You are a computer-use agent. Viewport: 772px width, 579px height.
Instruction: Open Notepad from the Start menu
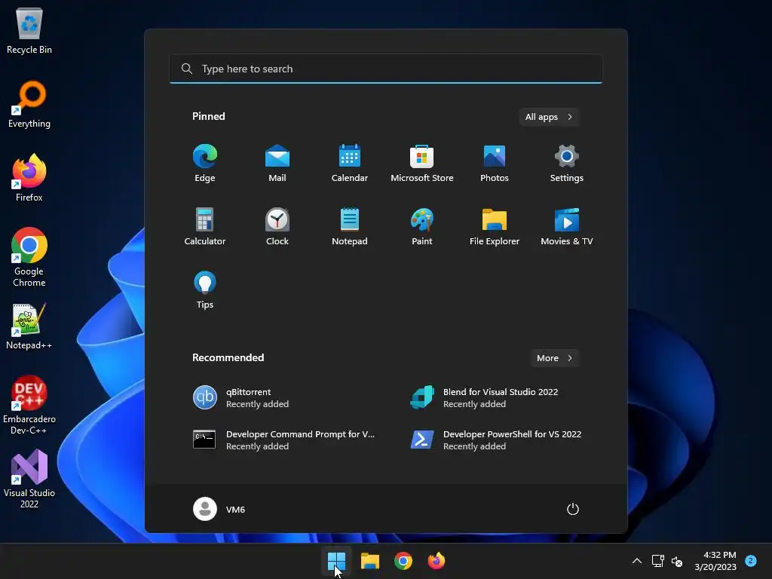point(350,226)
